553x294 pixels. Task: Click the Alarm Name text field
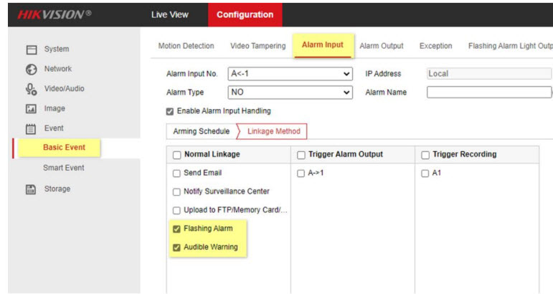[488, 93]
